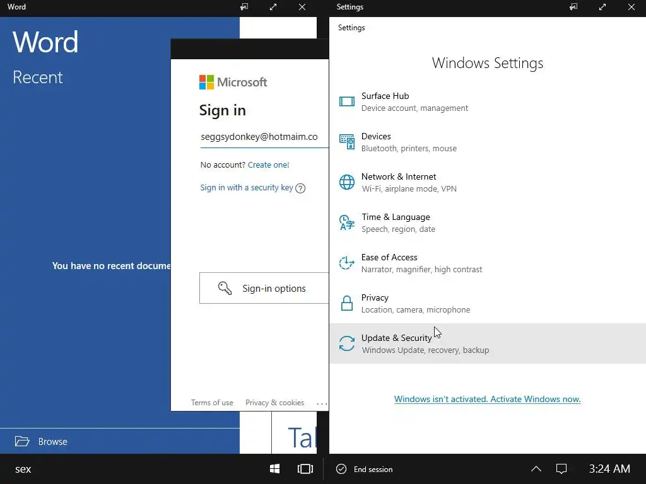
Task: Click the End session checkmark icon
Action: (341, 469)
